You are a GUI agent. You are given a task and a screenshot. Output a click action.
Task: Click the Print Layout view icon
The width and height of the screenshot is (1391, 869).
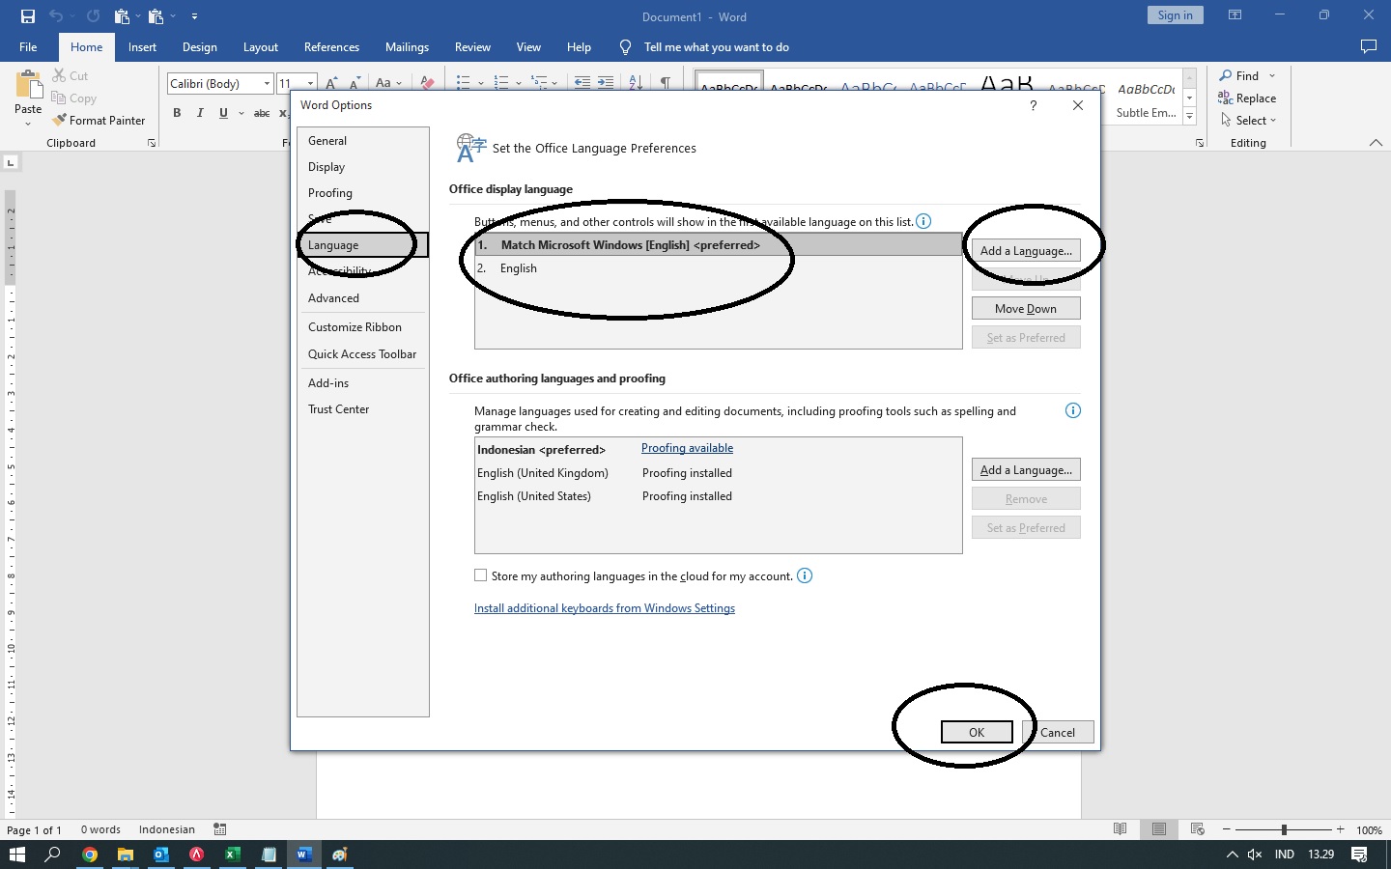pos(1159,829)
